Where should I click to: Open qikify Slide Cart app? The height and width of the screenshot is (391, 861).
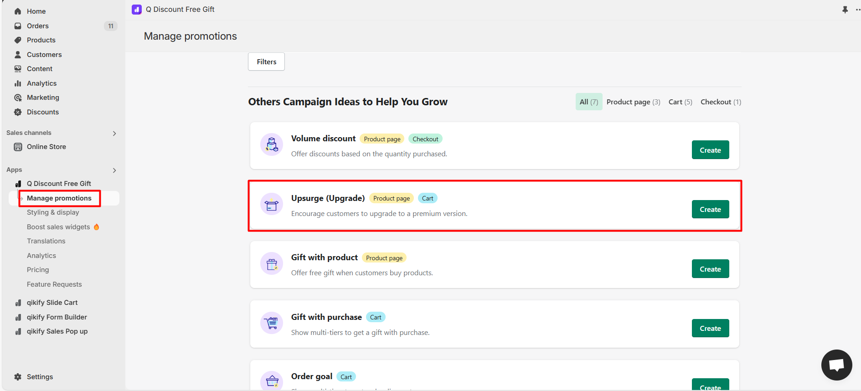(x=52, y=303)
